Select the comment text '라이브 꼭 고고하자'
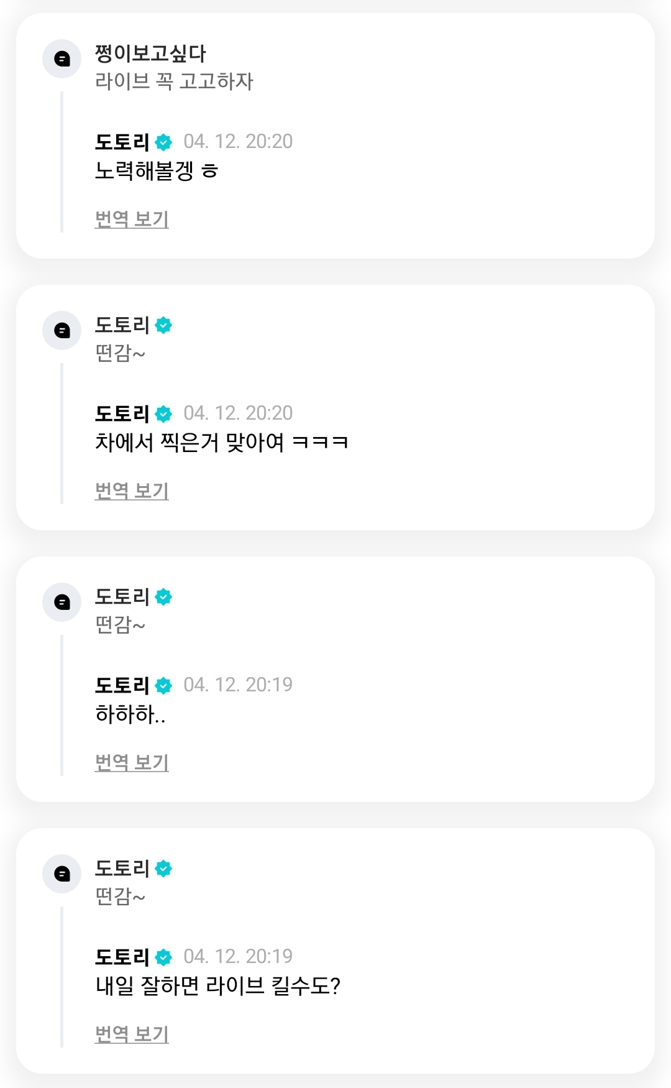 (174, 81)
